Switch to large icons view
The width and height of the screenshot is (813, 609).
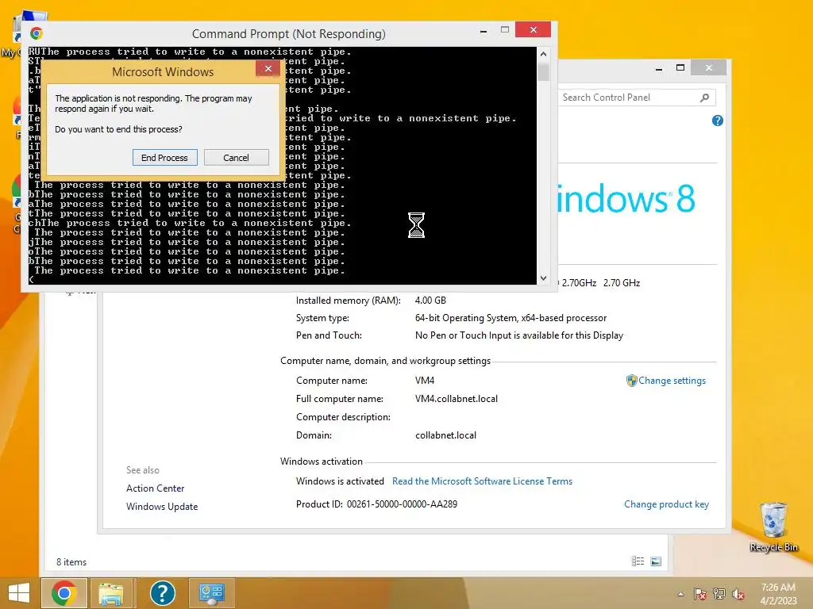pos(656,561)
